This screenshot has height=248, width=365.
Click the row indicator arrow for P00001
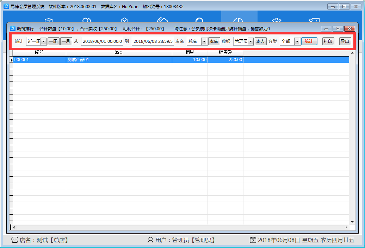[x=11, y=60]
